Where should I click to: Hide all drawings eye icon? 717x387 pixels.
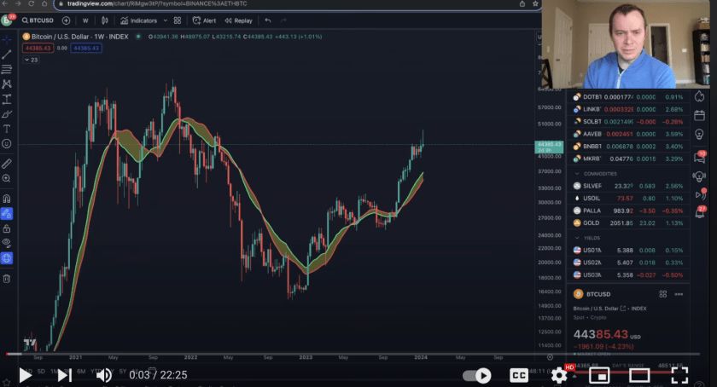tap(7, 243)
